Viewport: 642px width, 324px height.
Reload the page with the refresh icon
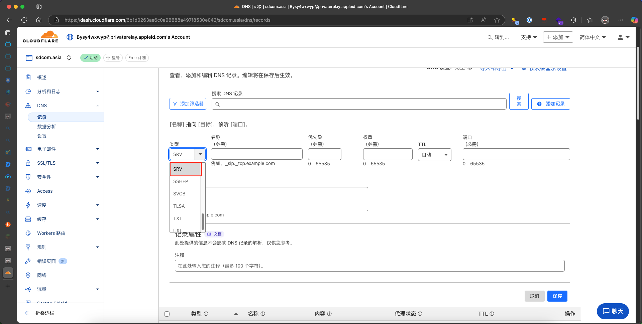click(24, 20)
